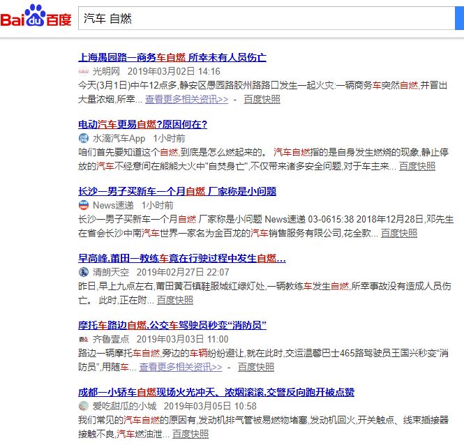This screenshot has height=445, width=464.
Task: Click the blue search button beside the query box
Action: point(459,18)
